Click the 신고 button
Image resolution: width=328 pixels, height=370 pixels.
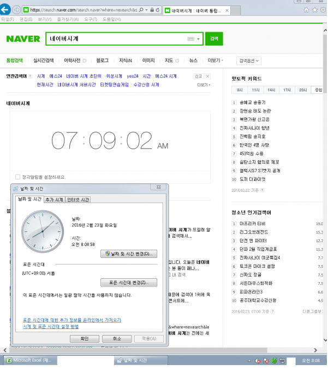[x=199, y=76]
